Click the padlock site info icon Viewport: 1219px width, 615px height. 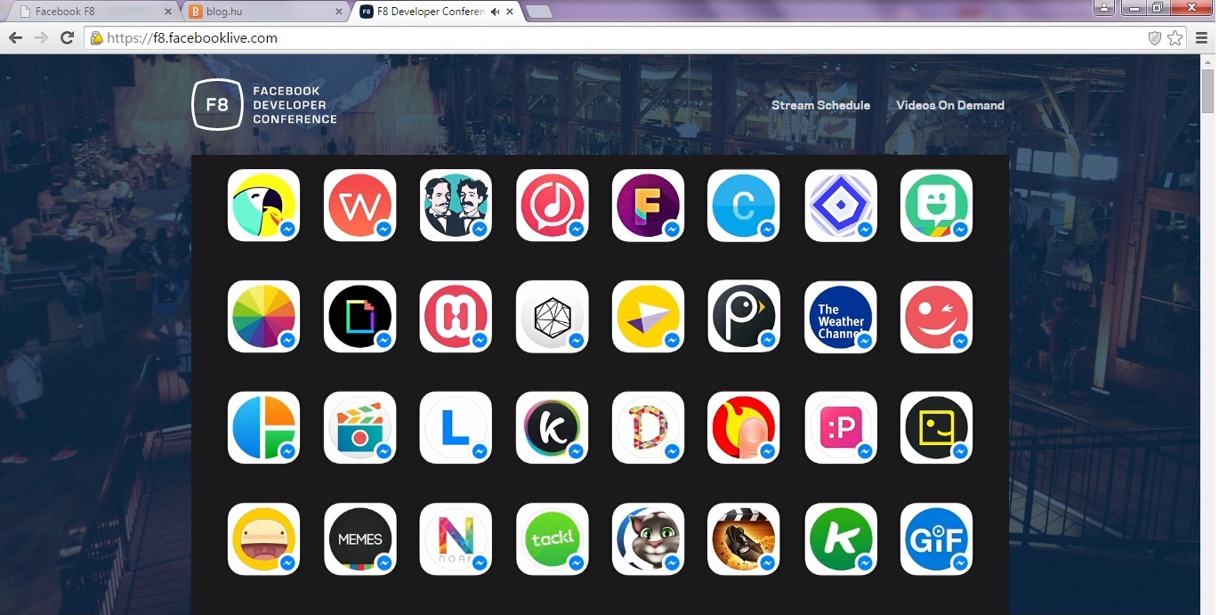coord(97,38)
